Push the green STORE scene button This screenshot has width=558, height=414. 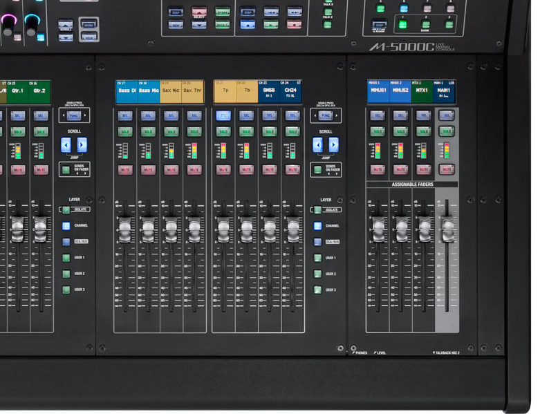click(x=223, y=12)
